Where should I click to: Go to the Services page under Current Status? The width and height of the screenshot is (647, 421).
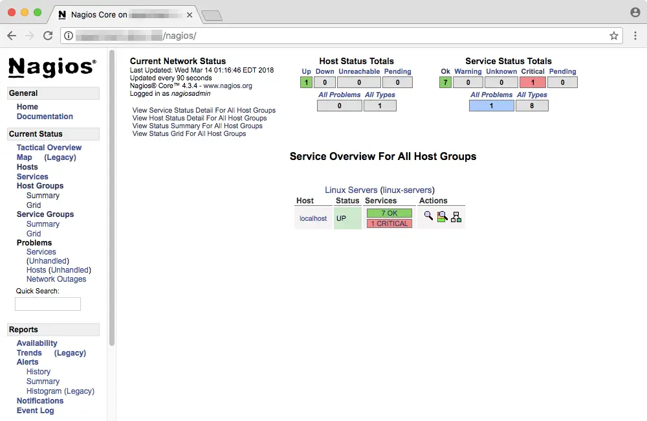[32, 176]
